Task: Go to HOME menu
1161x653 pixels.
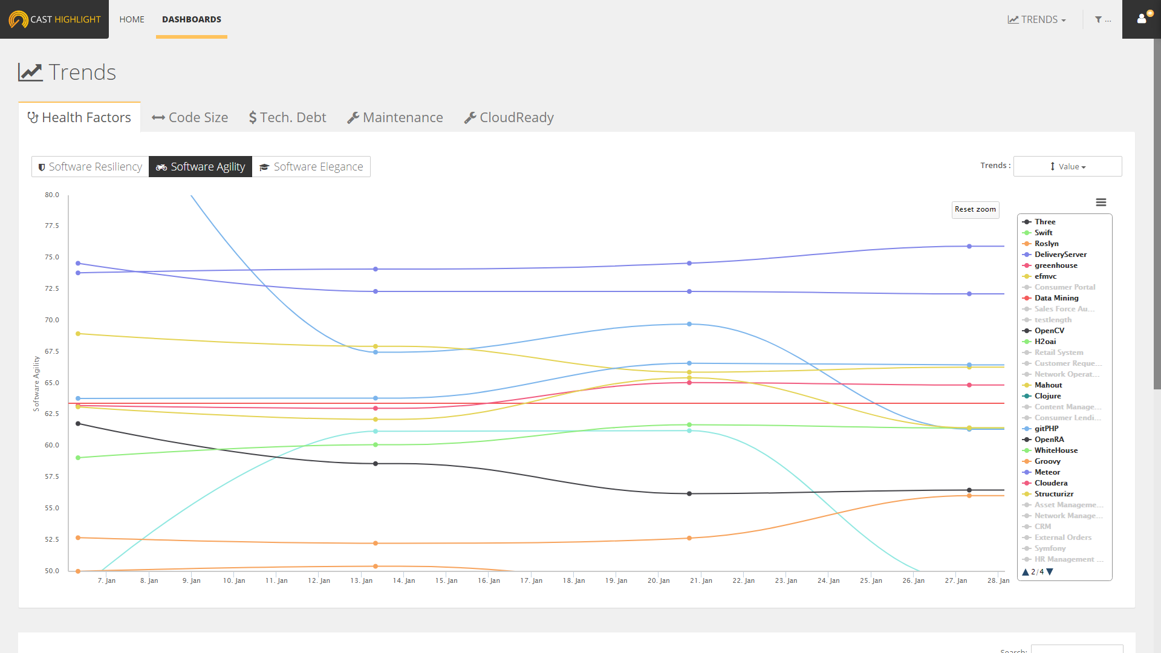Action: (132, 19)
